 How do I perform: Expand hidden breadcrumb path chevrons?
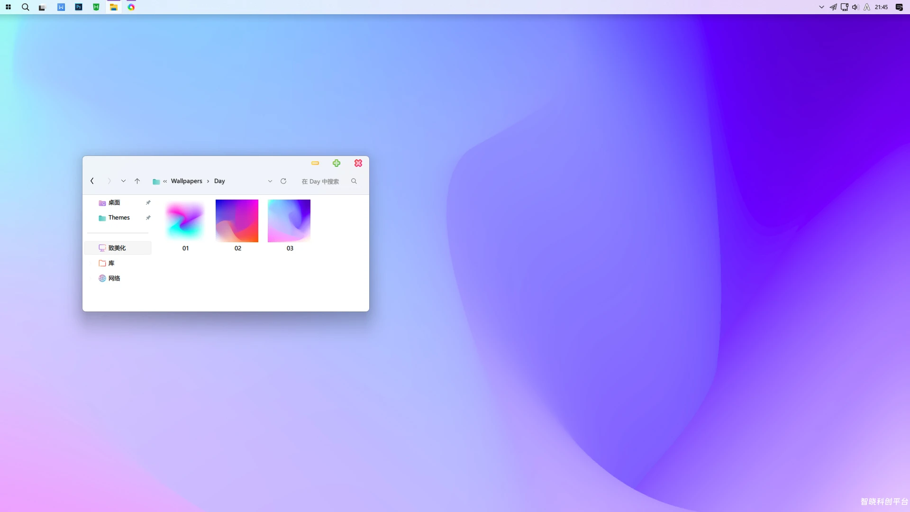(x=165, y=181)
